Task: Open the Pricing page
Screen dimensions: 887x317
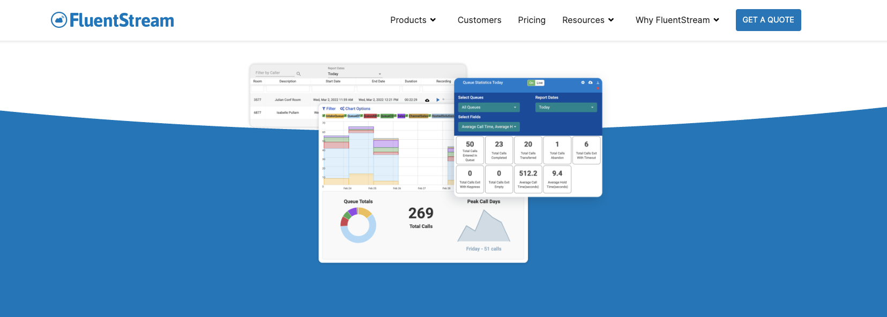Action: tap(532, 20)
